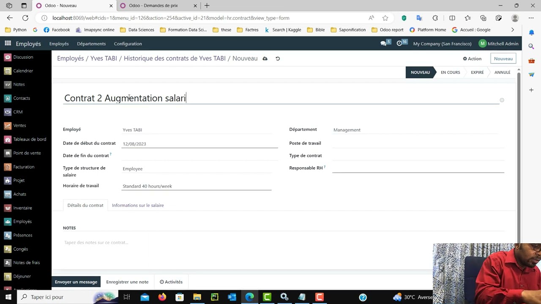Open Contacts app in sidebar
Viewport: 541px width, 304px height.
[17, 98]
